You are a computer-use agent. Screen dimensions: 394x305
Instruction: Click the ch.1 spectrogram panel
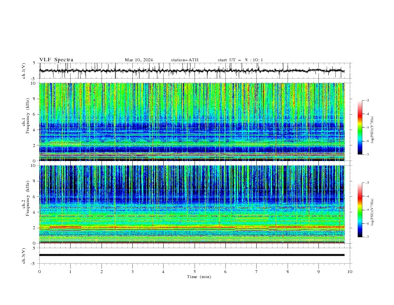point(192,122)
